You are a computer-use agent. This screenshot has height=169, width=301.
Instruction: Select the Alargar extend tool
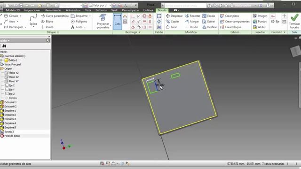click(191, 22)
